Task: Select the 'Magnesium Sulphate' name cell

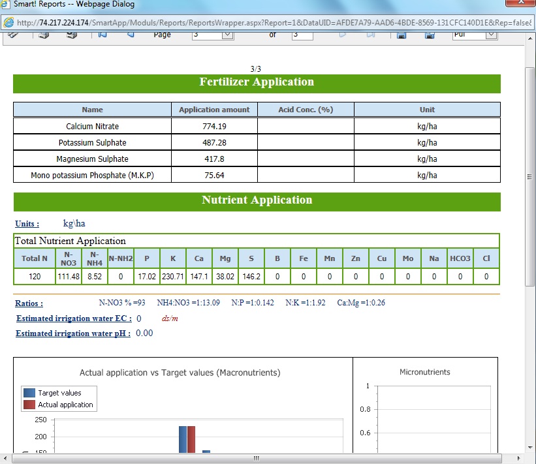Action: [x=92, y=159]
